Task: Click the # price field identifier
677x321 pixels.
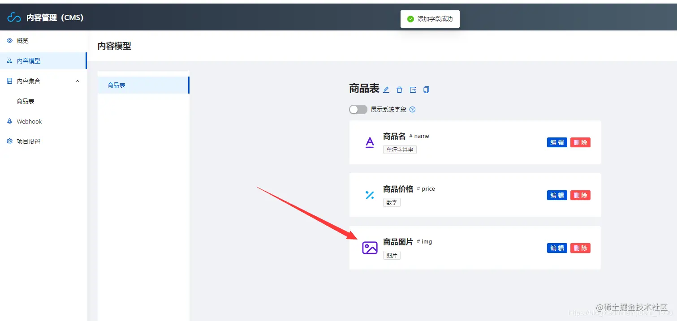Action: 426,189
